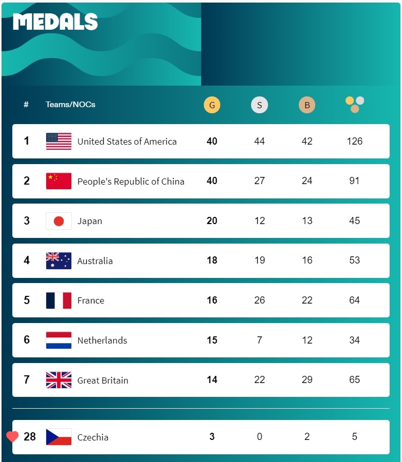Click the Teams/NOCs column header

[x=70, y=104]
